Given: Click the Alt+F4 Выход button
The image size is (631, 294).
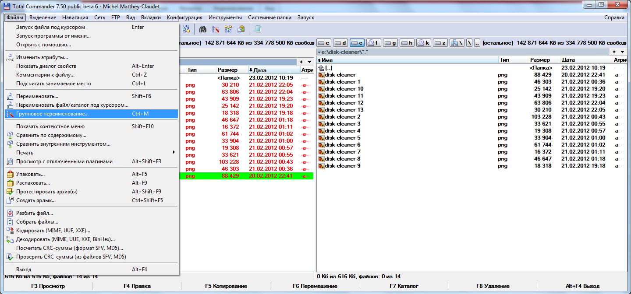Looking at the screenshot, I should 582,286.
